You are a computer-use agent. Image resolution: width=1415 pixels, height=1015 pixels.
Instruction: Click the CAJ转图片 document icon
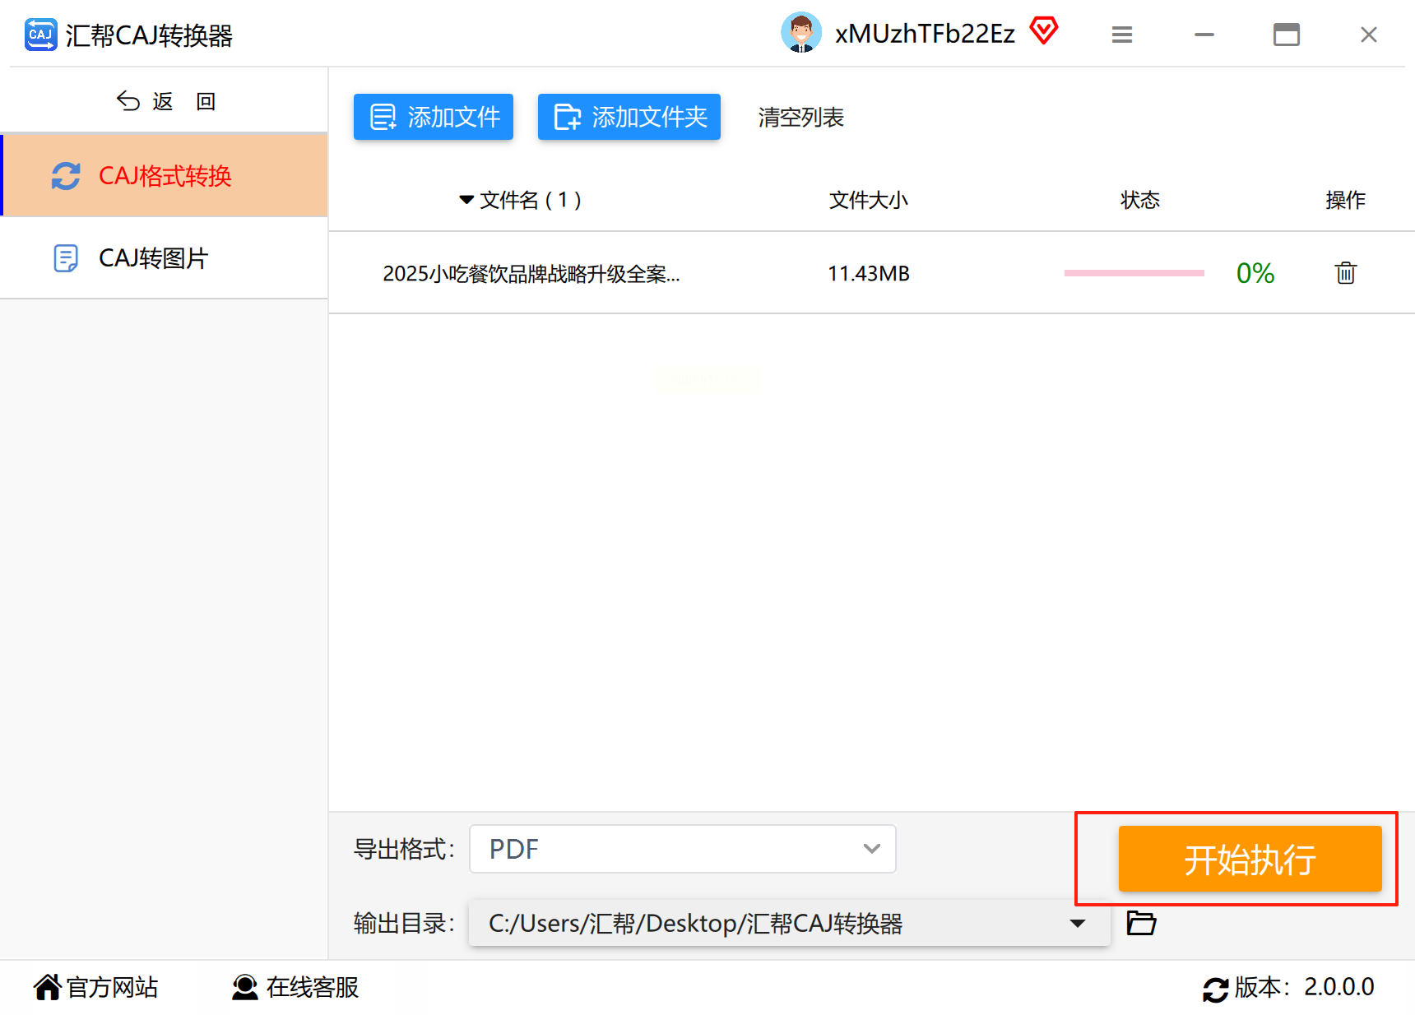pyautogui.click(x=66, y=258)
